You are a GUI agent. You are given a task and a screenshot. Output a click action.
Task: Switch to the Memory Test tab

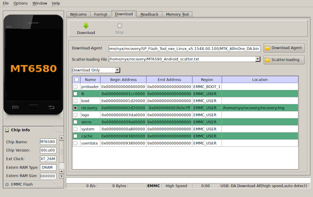[177, 14]
